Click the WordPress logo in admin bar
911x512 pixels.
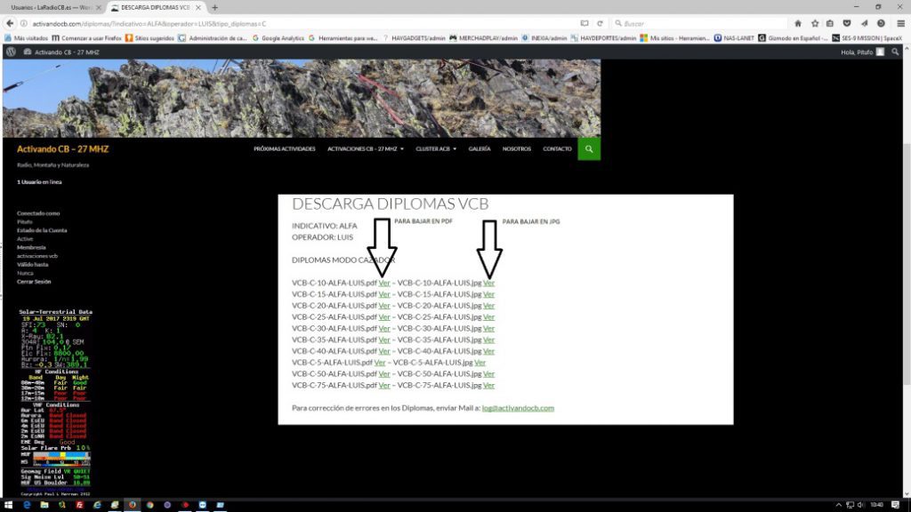11,52
